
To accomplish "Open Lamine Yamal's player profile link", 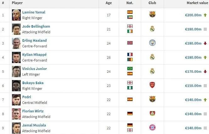I will [34, 12].
